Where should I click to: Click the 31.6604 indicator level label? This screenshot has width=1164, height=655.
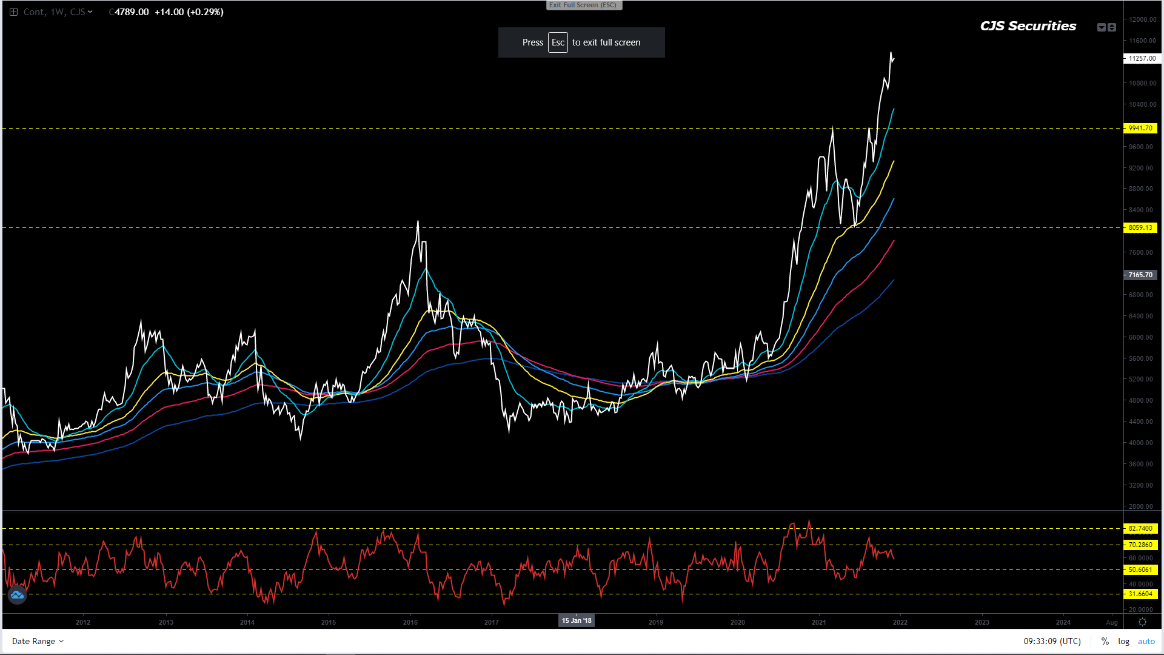click(1140, 594)
